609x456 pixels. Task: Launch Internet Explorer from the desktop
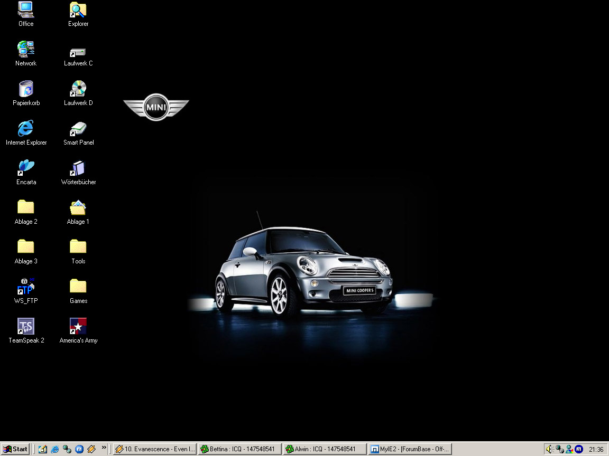coord(26,133)
